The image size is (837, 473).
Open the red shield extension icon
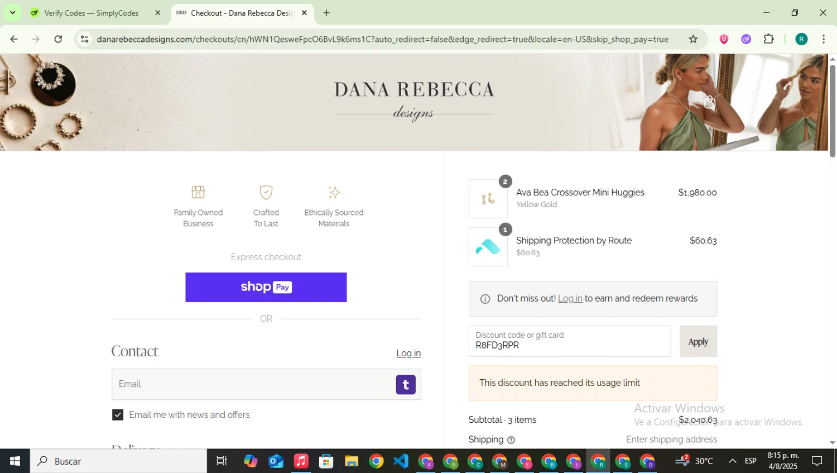(724, 39)
